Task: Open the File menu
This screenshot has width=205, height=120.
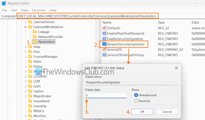Action: tap(4, 10)
